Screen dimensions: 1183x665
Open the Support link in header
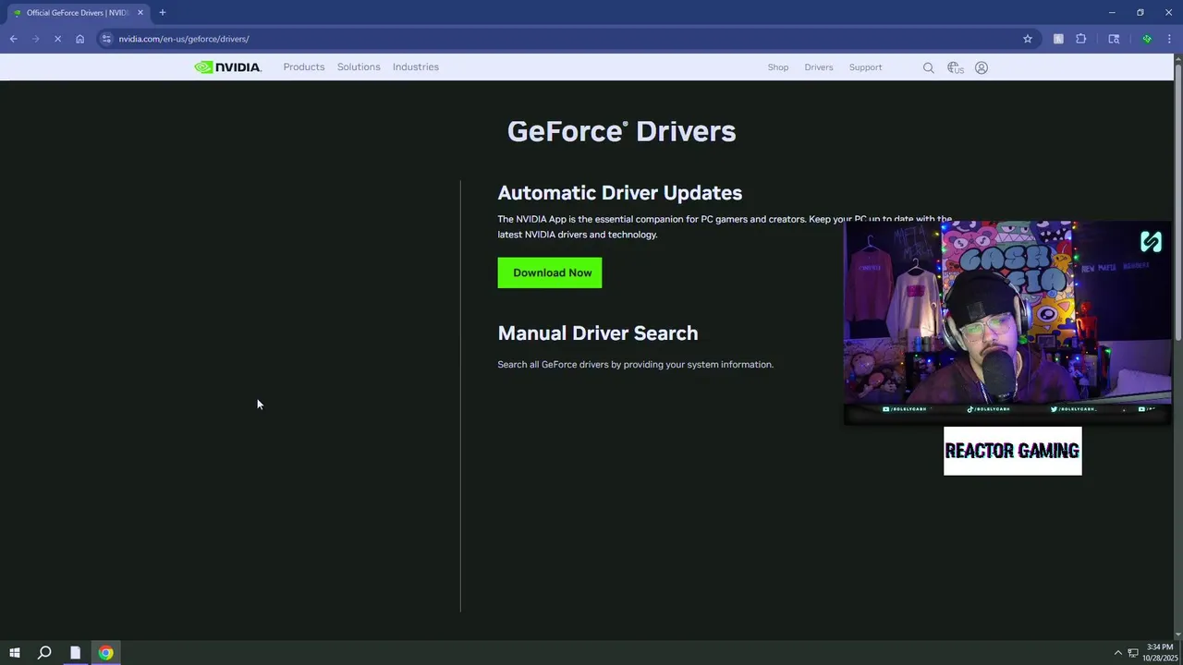[866, 67]
